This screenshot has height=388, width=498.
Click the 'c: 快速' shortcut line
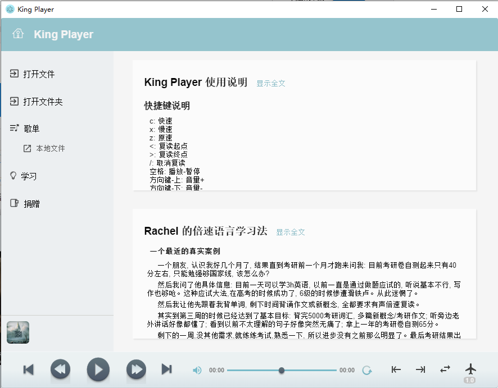click(x=161, y=121)
